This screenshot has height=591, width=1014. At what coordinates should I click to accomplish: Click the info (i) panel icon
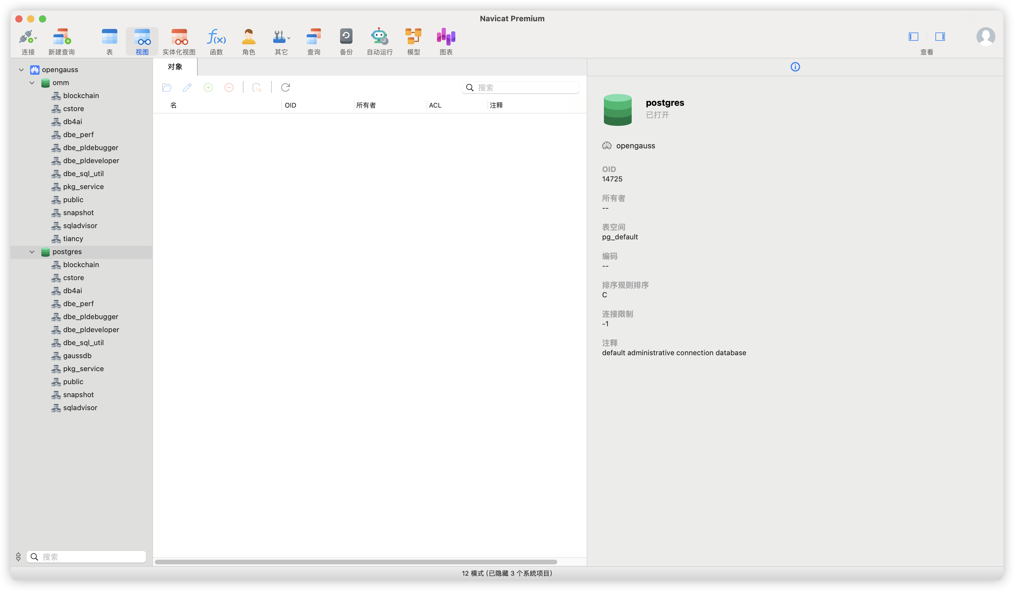click(x=795, y=67)
